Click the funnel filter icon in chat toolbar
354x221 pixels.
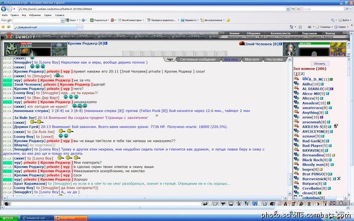(223, 204)
